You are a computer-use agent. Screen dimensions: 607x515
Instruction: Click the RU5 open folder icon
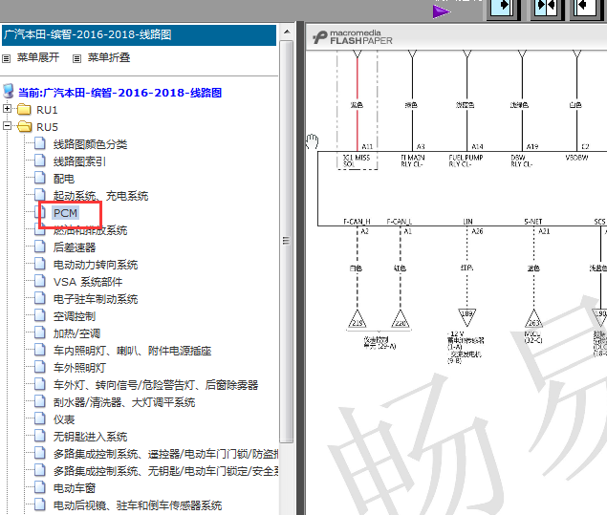click(25, 126)
